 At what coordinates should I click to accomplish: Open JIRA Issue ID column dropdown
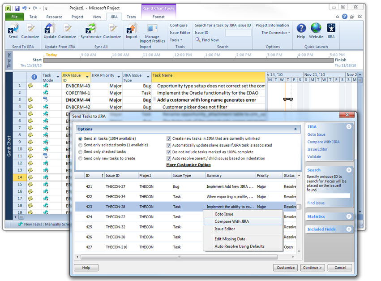pos(87,77)
